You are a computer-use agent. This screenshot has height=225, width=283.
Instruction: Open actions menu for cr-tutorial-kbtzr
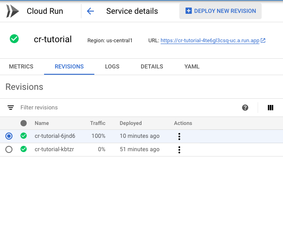click(x=179, y=150)
